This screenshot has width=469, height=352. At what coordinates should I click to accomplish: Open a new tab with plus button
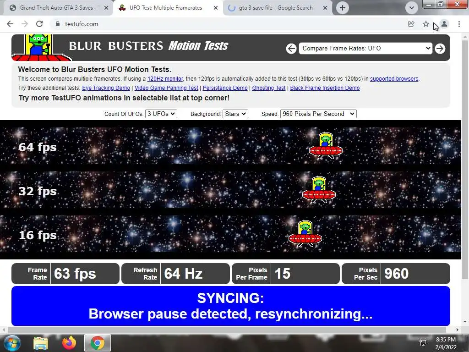pyautogui.click(x=343, y=8)
